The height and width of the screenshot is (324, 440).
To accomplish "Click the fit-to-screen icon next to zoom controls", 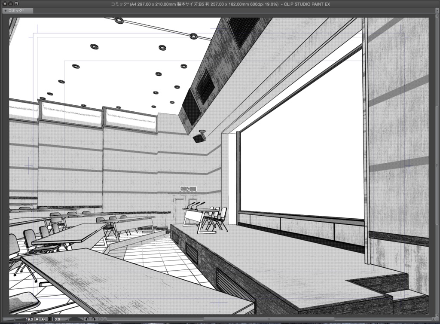I will 49,319.
